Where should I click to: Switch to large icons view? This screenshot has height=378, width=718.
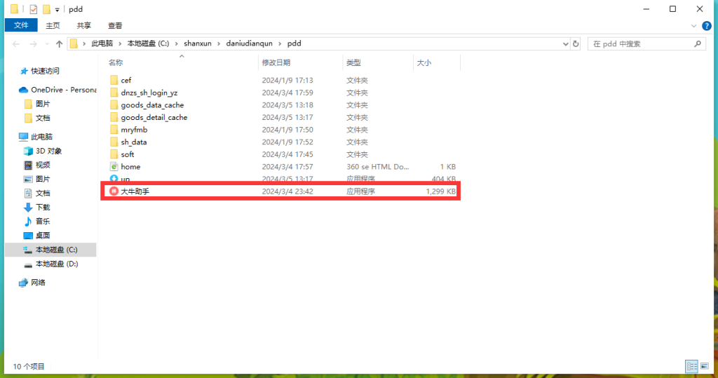(x=705, y=366)
